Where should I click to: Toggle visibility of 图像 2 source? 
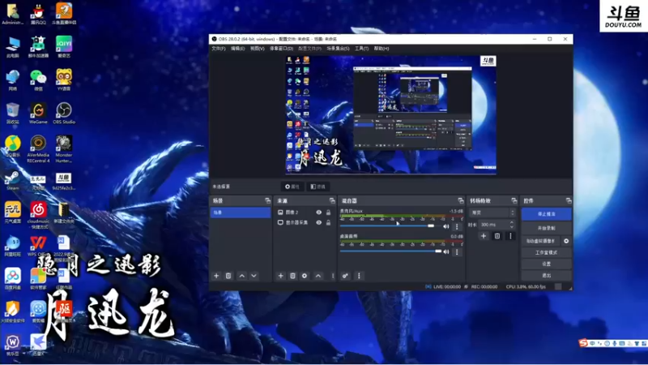click(318, 213)
